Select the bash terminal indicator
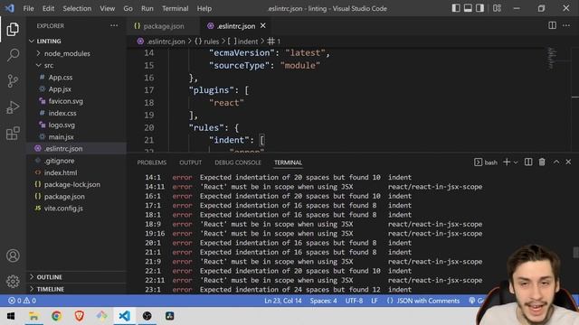579x325 pixels. (x=486, y=162)
